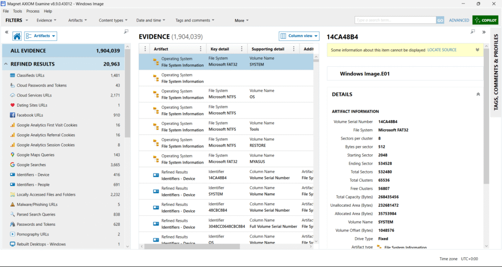The height and width of the screenshot is (267, 502).
Task: Select Classifieds URLs icon
Action: pyautogui.click(x=12, y=75)
